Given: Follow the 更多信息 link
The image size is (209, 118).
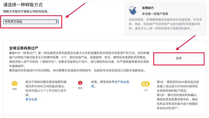Looking at the screenshot, I should [x=31, y=99].
